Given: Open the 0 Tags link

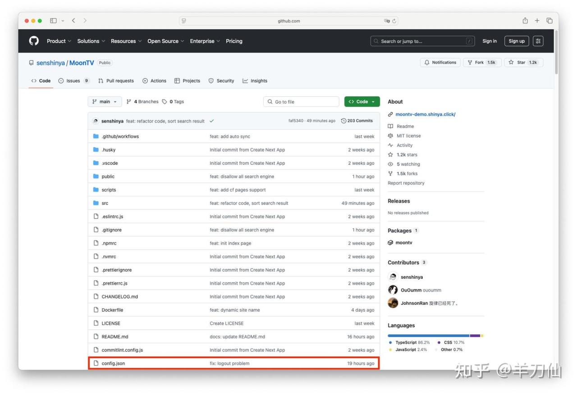Looking at the screenshot, I should click(173, 102).
